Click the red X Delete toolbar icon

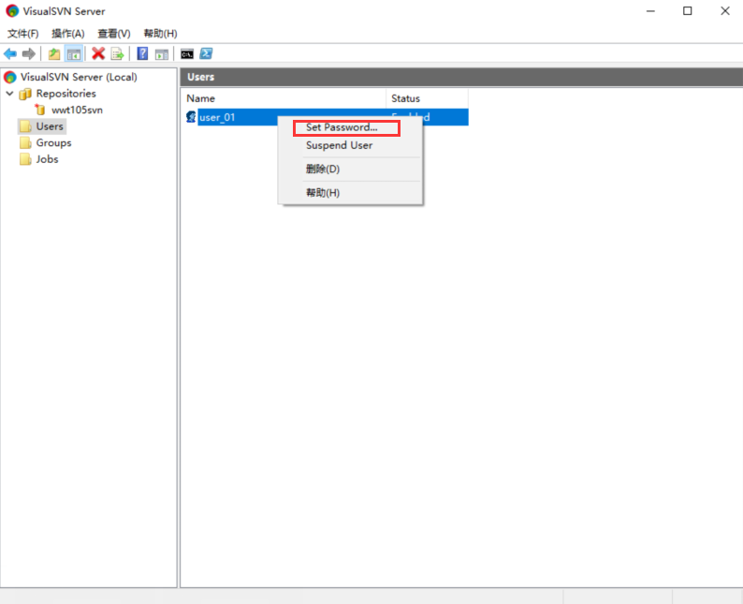point(97,54)
